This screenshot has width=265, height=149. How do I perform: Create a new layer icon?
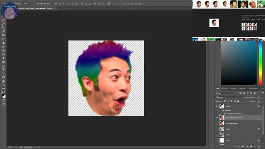click(255, 147)
